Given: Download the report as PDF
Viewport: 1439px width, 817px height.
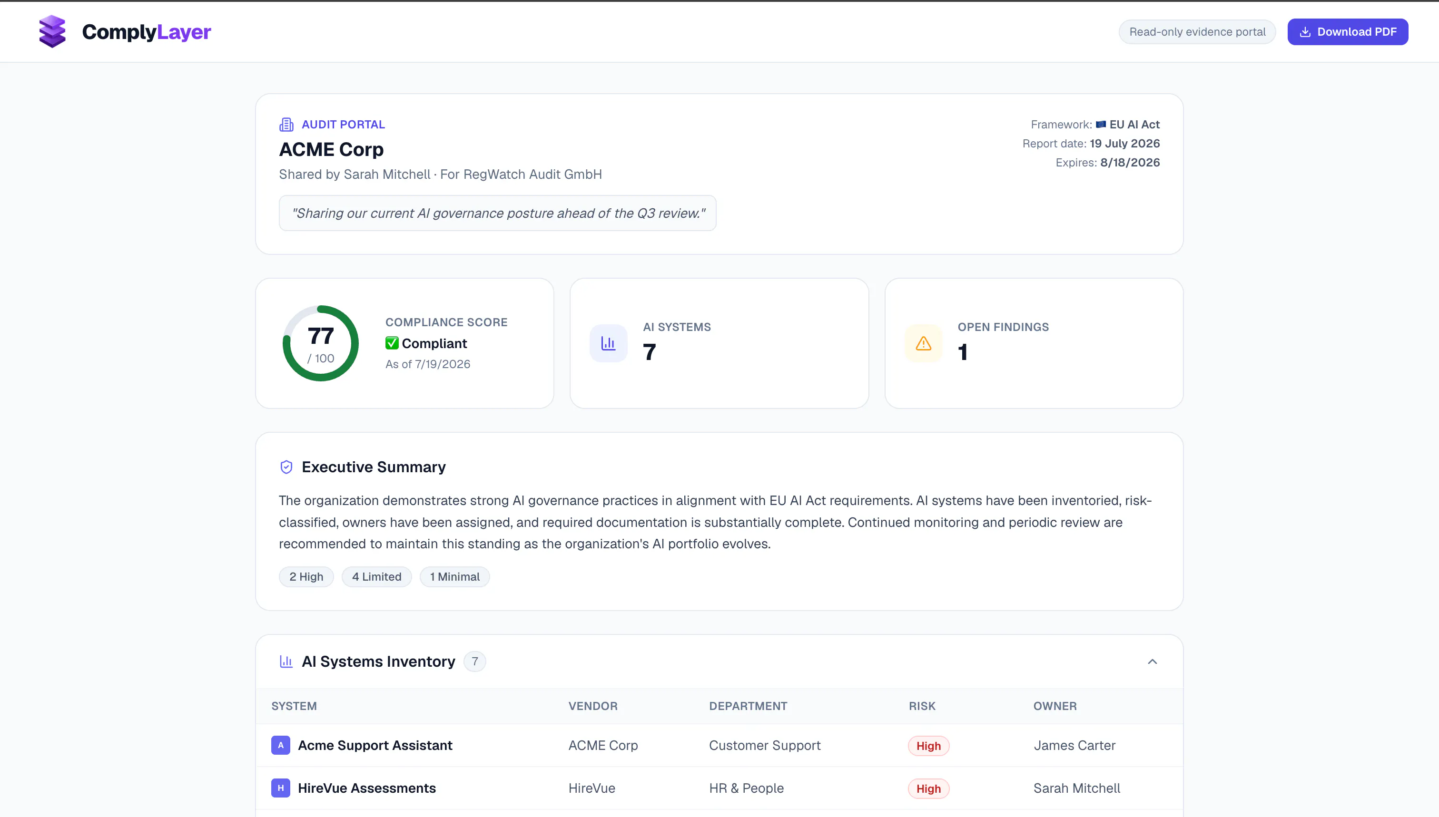Looking at the screenshot, I should tap(1348, 32).
